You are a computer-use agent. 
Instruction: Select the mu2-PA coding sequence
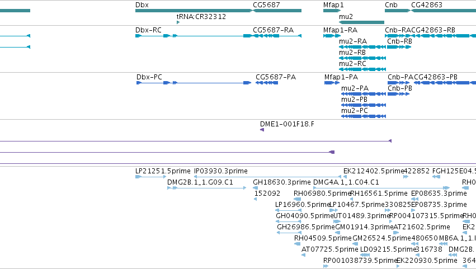pos(364,94)
